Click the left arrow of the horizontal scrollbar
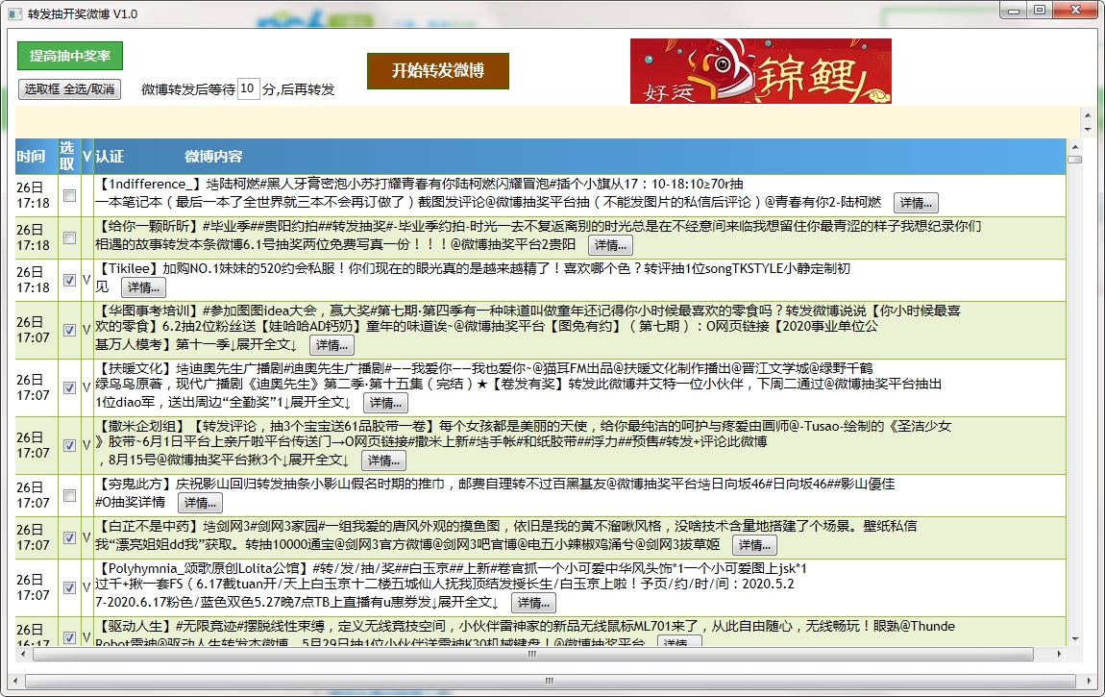 point(21,655)
